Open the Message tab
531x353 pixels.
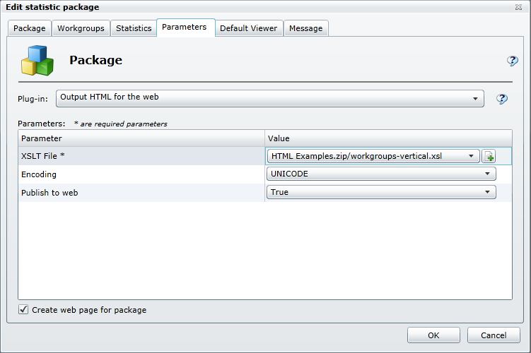pos(306,28)
